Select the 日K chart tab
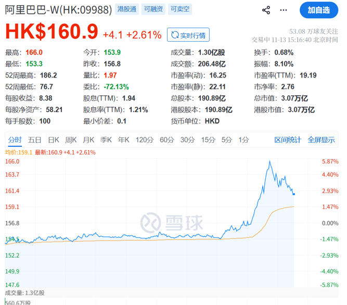Viewport: 347px width, 305px height. click(x=54, y=139)
